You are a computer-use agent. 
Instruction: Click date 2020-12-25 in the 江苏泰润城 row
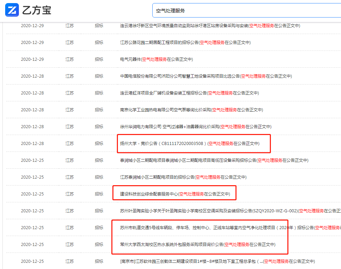click(x=32, y=177)
